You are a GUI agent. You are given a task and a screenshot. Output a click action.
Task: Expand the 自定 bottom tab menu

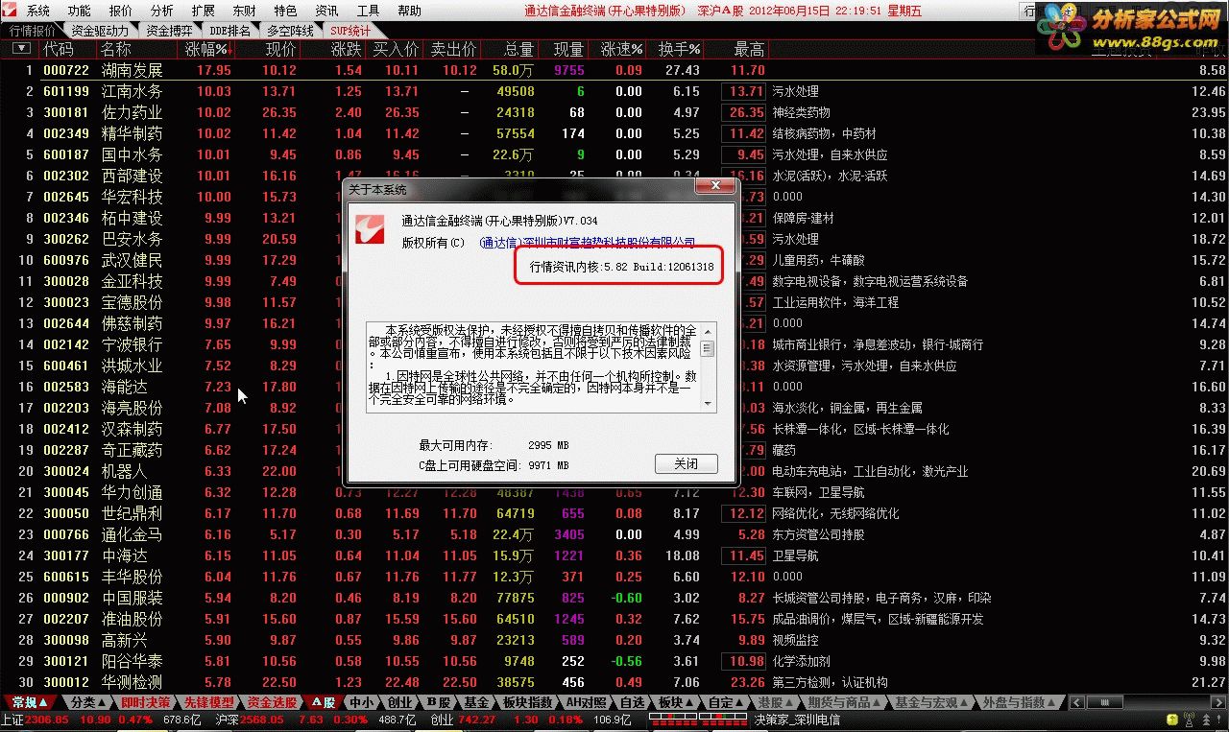coord(726,702)
